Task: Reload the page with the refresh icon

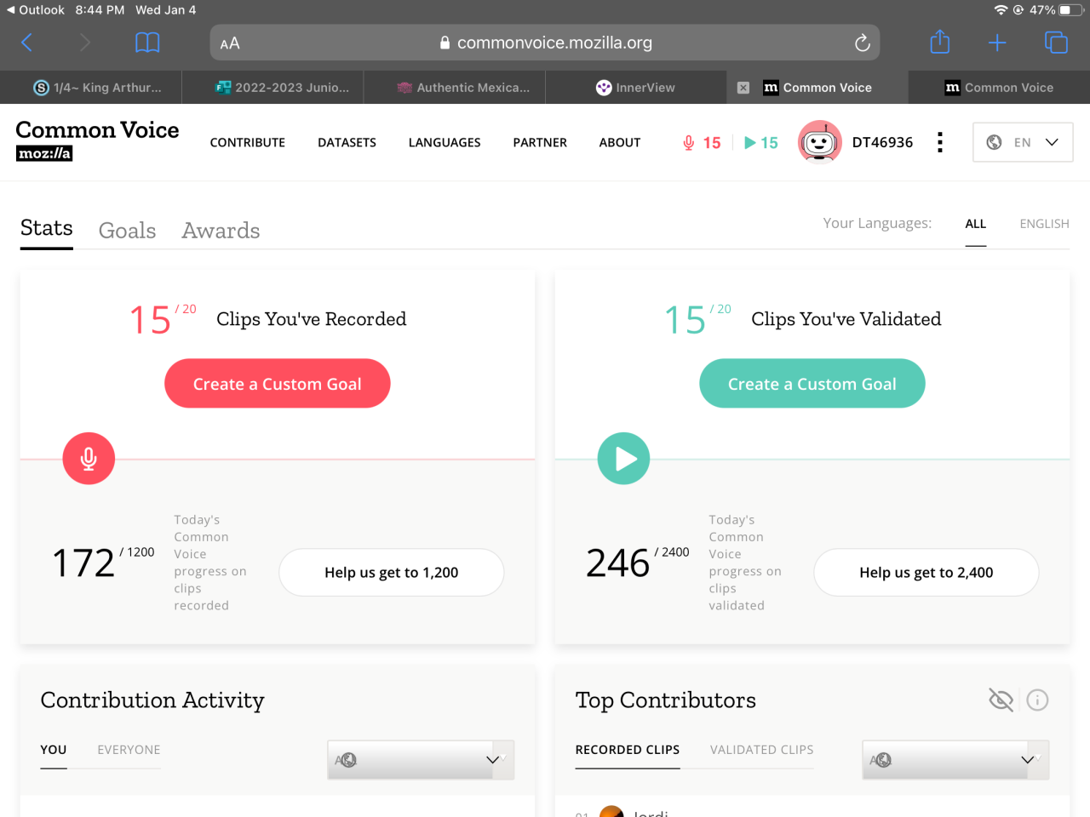Action: coord(862,43)
